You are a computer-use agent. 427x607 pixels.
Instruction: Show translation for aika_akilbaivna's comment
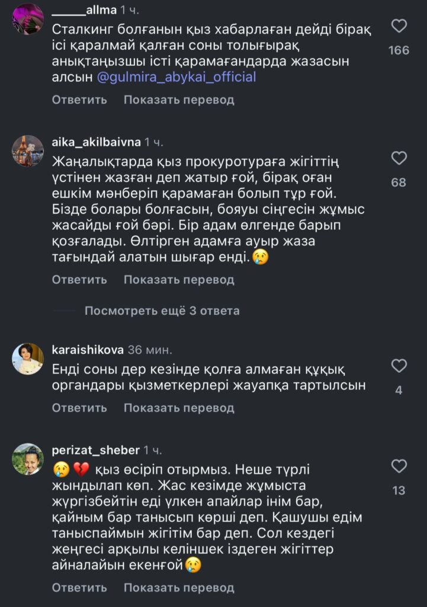pyautogui.click(x=179, y=279)
